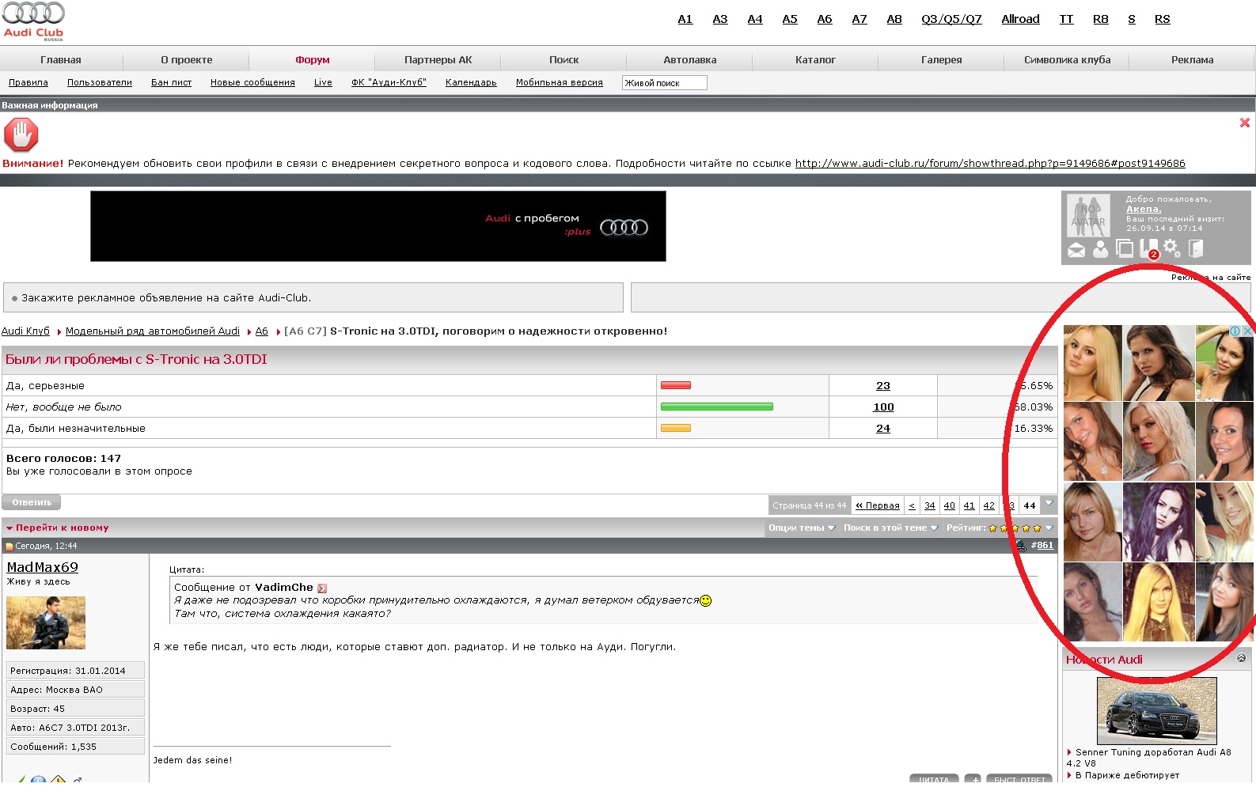1256x787 pixels.
Task: Click the Audi с пробегом banner
Action: [378, 226]
